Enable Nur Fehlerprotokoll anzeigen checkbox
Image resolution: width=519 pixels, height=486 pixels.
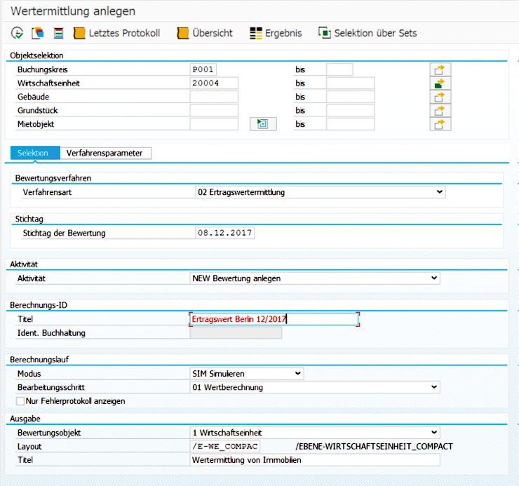(20, 401)
